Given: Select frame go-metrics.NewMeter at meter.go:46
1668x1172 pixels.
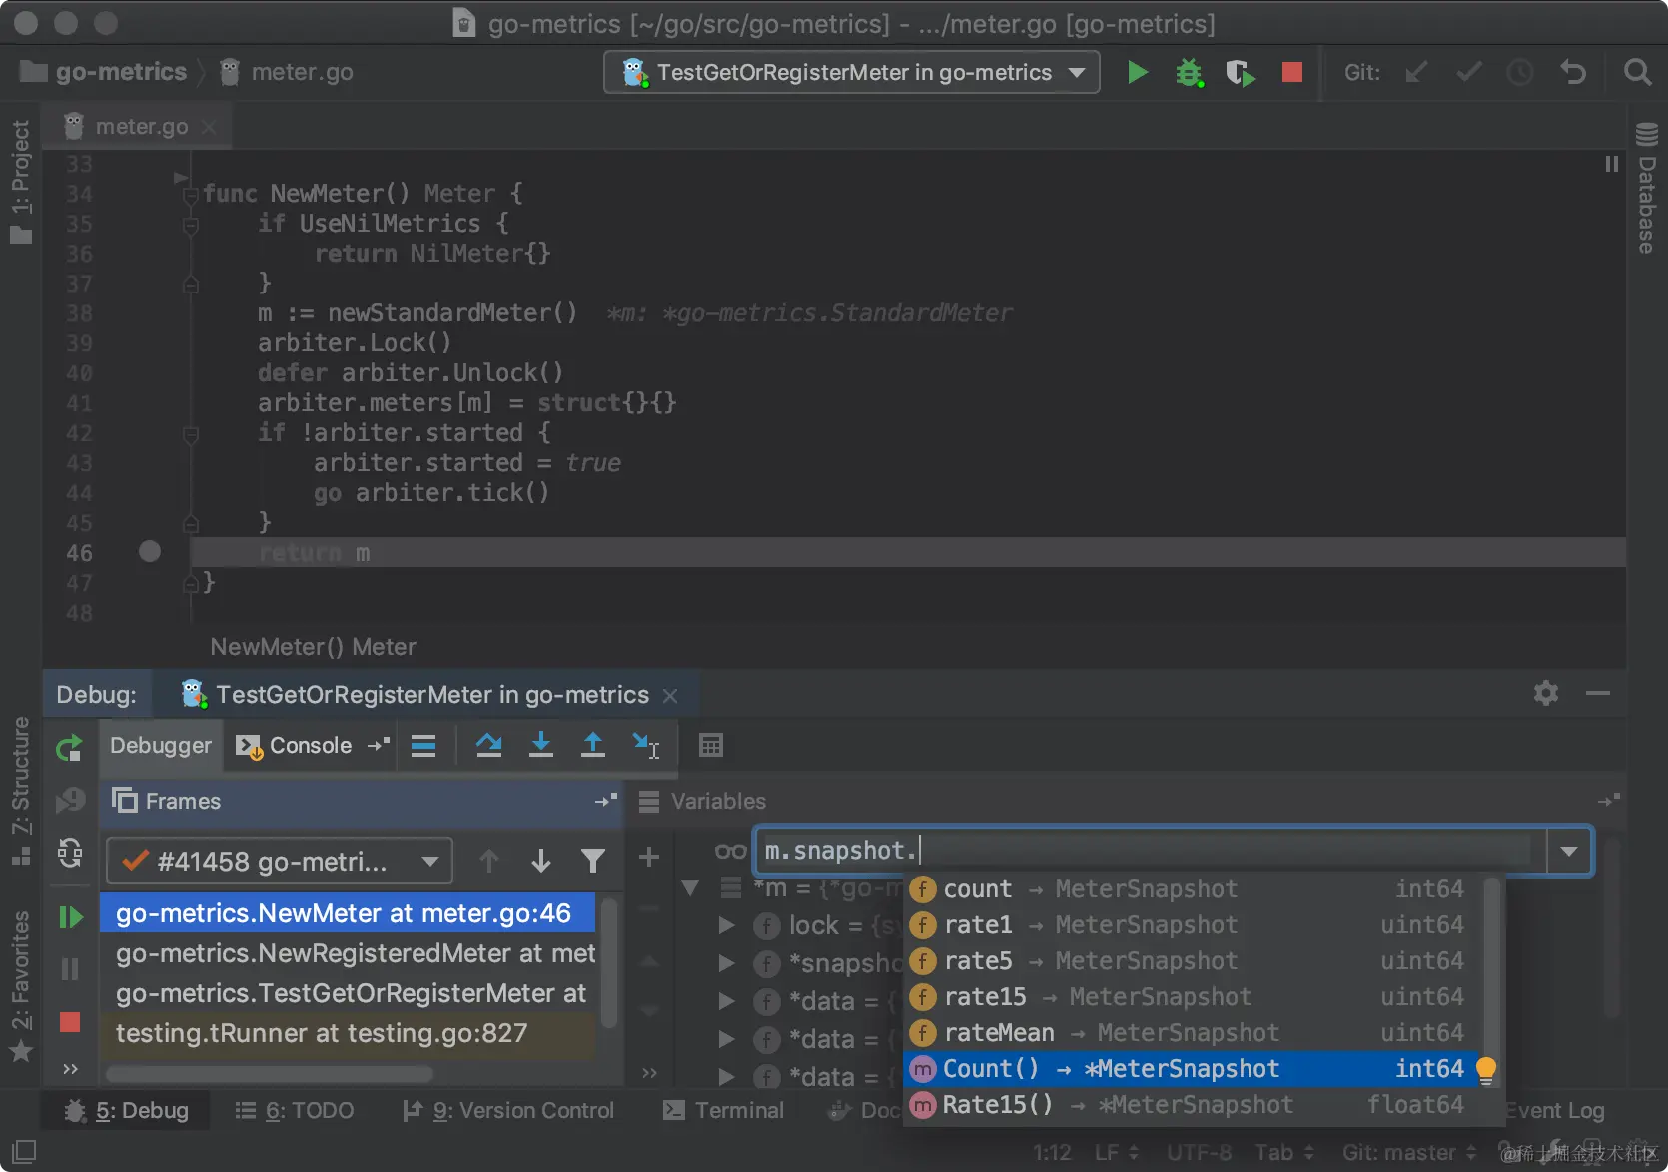Looking at the screenshot, I should (x=348, y=913).
